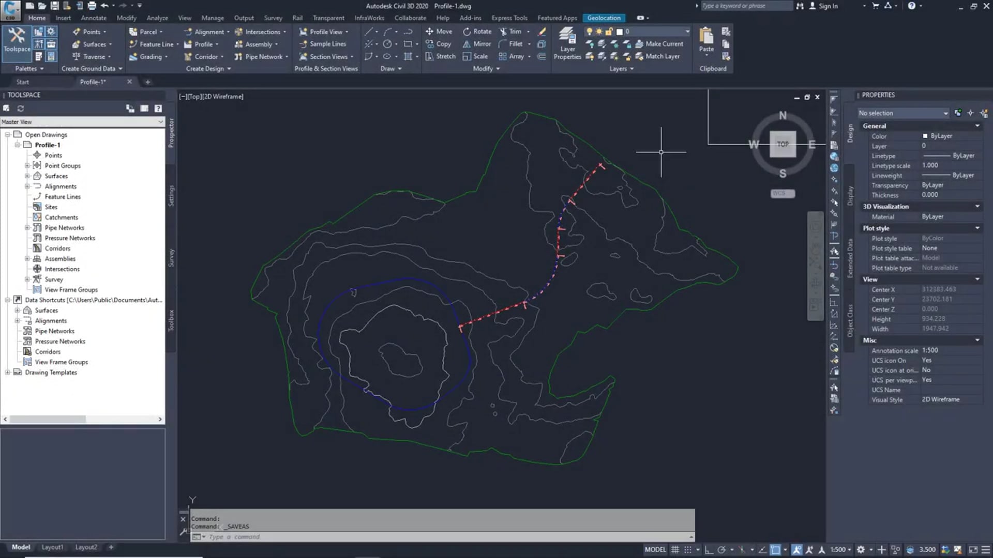Select the Stretch modify tool

pyautogui.click(x=441, y=56)
